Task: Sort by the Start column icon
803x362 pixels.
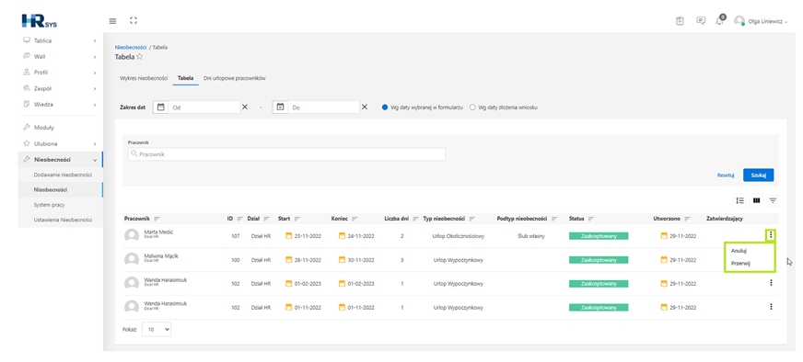Action: click(297, 219)
